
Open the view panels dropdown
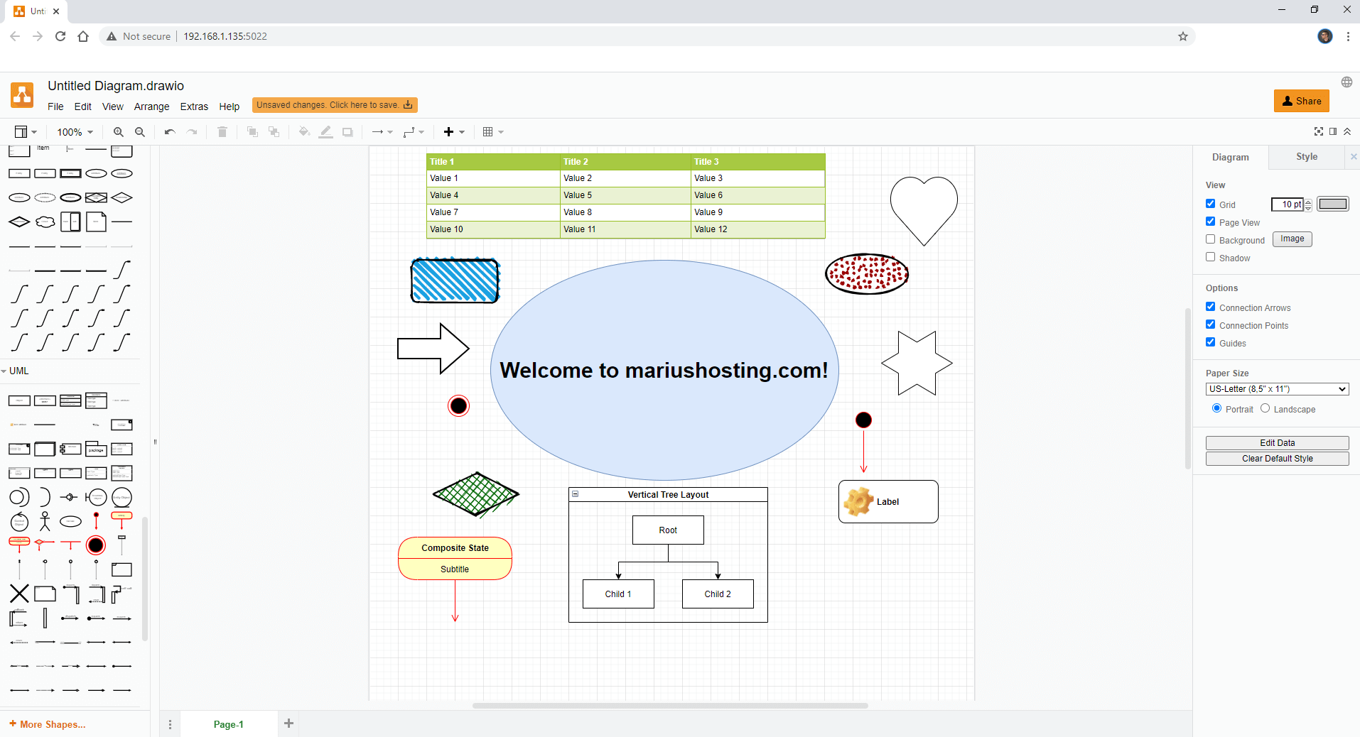(26, 132)
